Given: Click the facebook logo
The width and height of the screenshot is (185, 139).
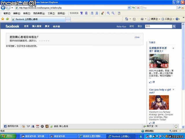Looking at the screenshot, I should click(12, 26).
